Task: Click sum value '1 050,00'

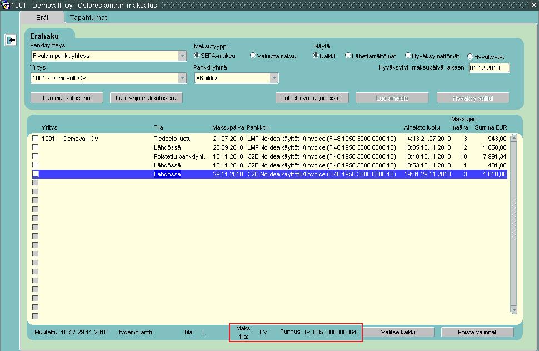Action: [x=495, y=147]
